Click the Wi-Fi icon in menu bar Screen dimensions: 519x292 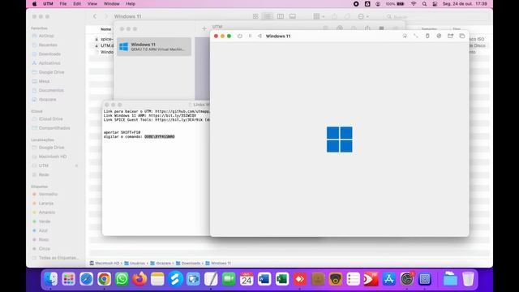[x=414, y=3]
